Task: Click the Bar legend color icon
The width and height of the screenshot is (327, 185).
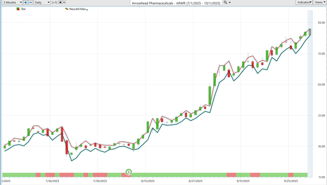Action: tap(18, 9)
